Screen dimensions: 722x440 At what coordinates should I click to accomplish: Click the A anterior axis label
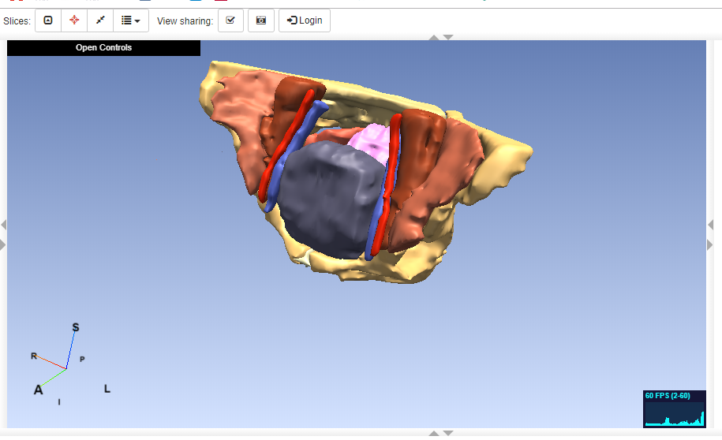(38, 390)
